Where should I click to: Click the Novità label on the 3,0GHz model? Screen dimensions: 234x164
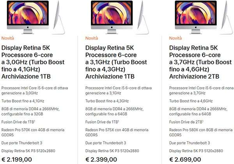tap(8, 38)
